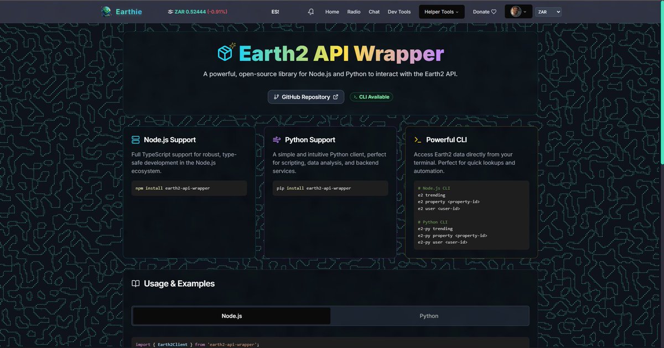Open Chat from the navigation bar

[374, 12]
